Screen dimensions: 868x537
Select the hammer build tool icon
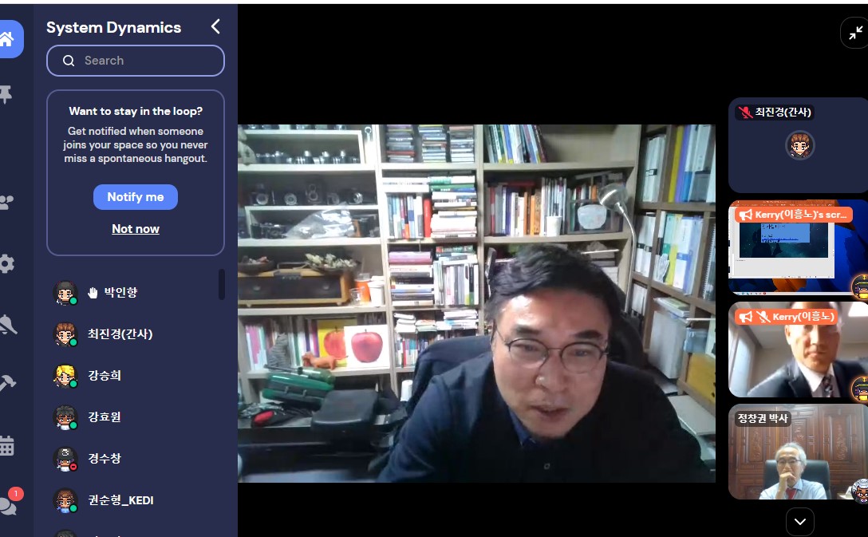tap(8, 384)
